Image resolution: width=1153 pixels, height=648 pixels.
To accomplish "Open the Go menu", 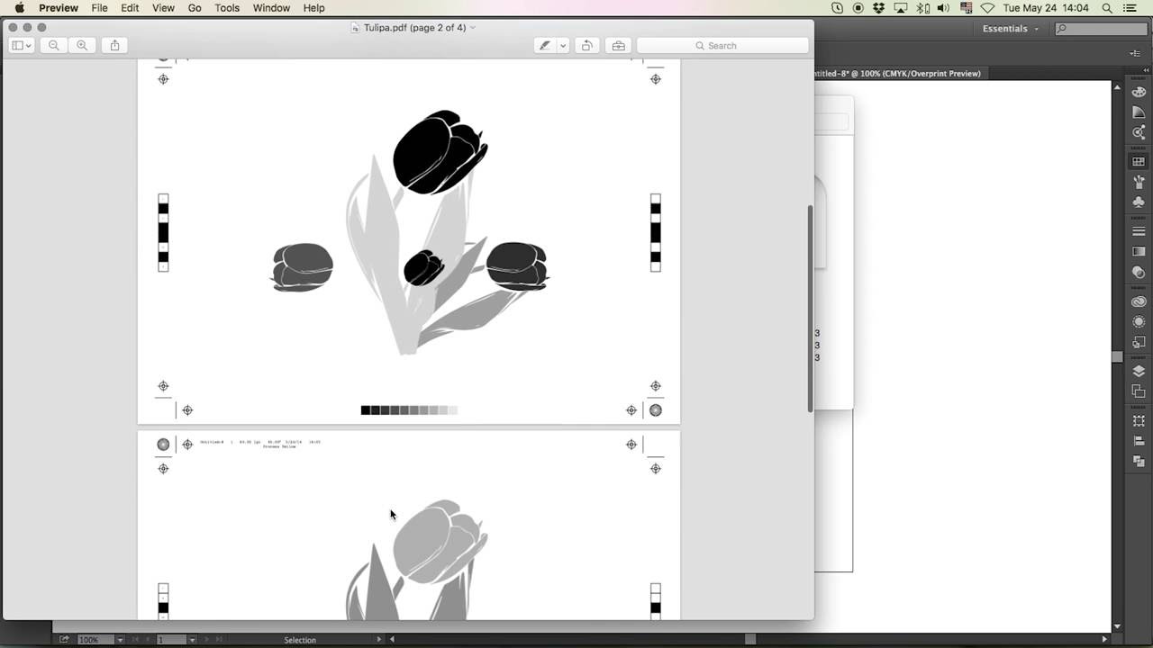I will pos(195,8).
